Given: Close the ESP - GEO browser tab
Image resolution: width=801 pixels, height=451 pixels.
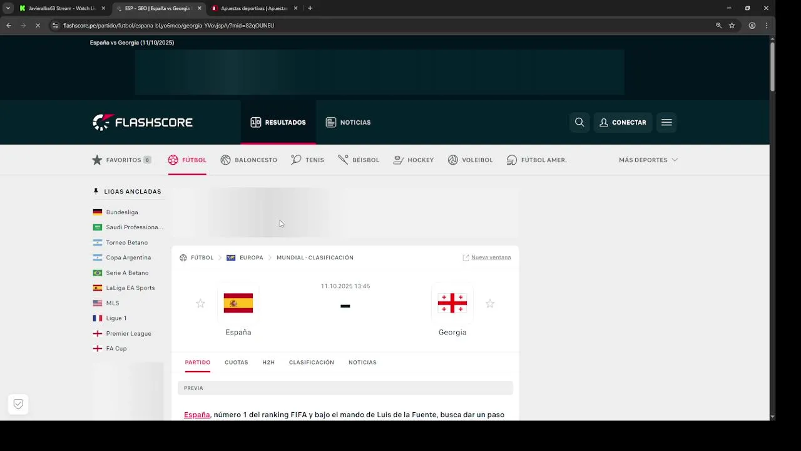Looking at the screenshot, I should pos(200,8).
